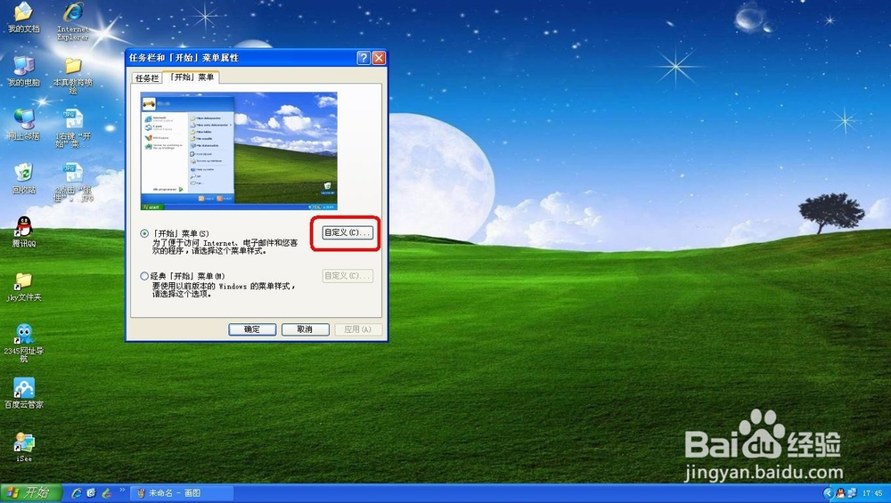The height and width of the screenshot is (503, 891).
Task: Click the 取消 cancel button
Action: point(305,329)
